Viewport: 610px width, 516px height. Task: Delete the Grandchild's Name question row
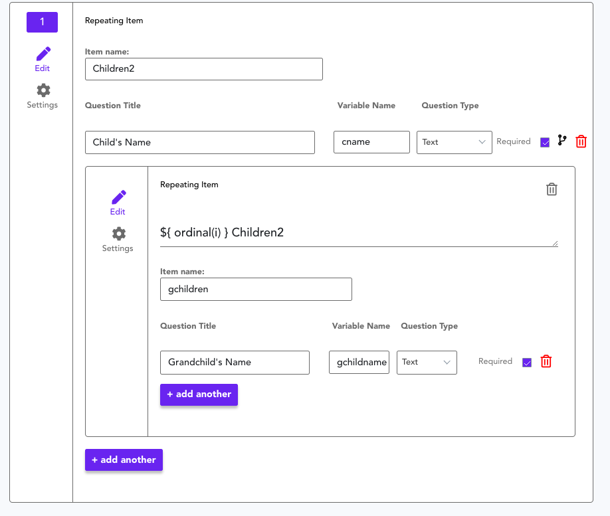point(546,361)
